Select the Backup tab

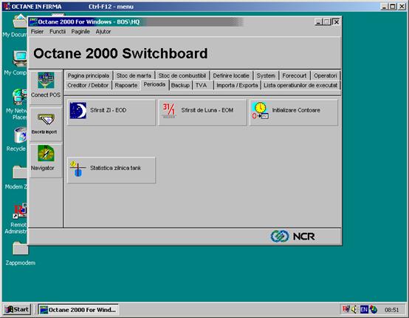click(180, 85)
